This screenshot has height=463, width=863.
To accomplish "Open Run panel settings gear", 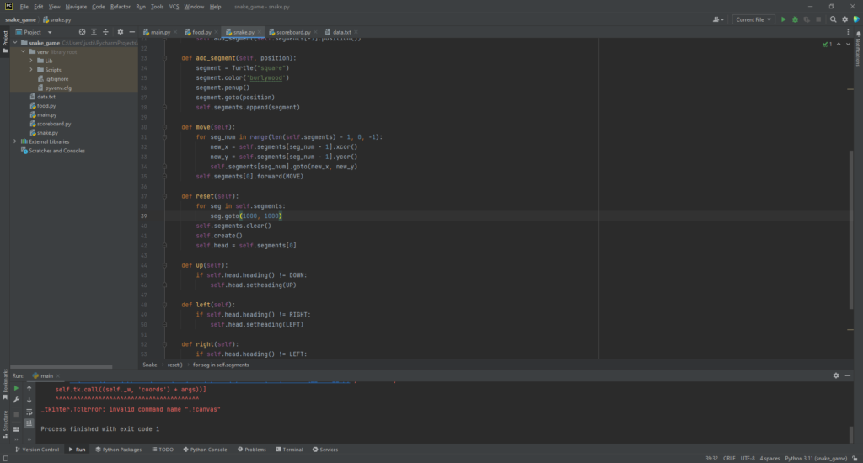I will (x=835, y=375).
